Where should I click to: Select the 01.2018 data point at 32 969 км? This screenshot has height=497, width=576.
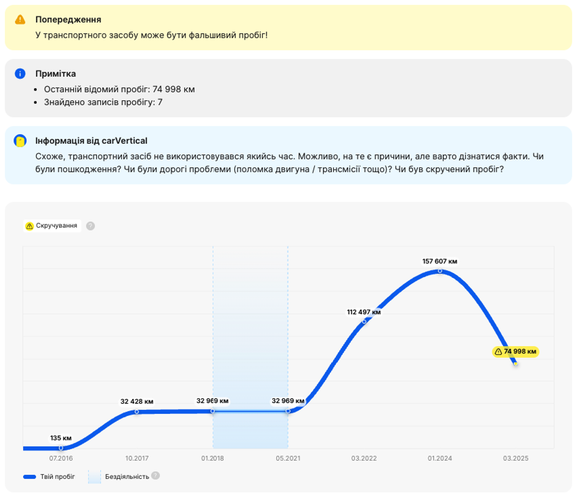click(212, 411)
